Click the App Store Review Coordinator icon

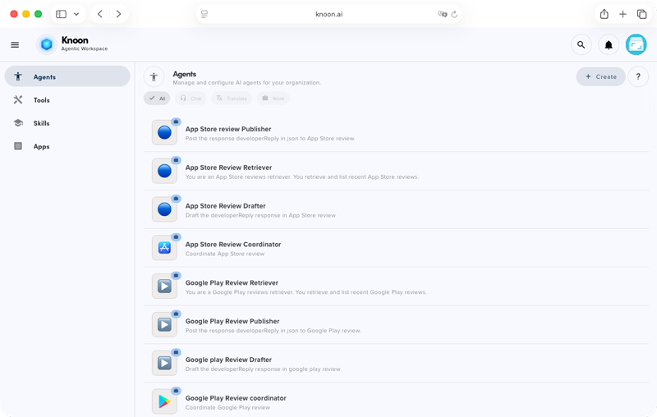164,248
